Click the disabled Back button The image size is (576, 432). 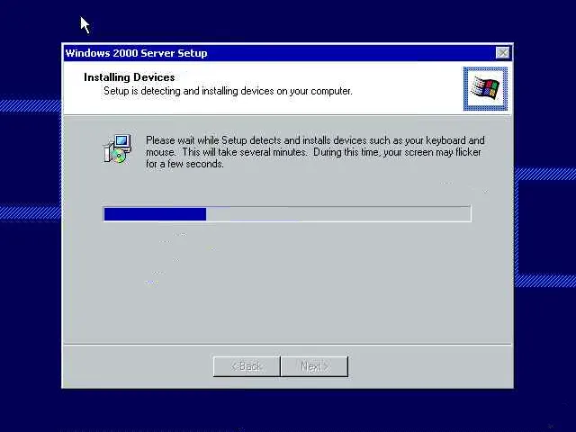[247, 366]
